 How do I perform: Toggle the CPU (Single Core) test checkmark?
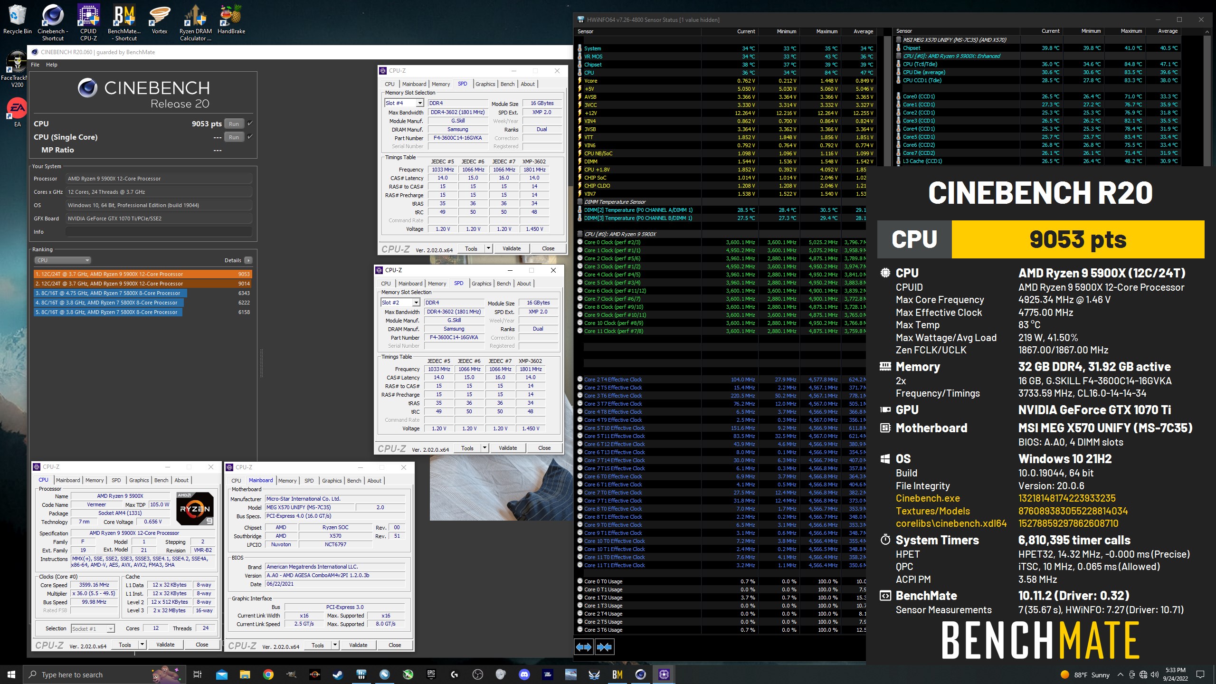250,136
